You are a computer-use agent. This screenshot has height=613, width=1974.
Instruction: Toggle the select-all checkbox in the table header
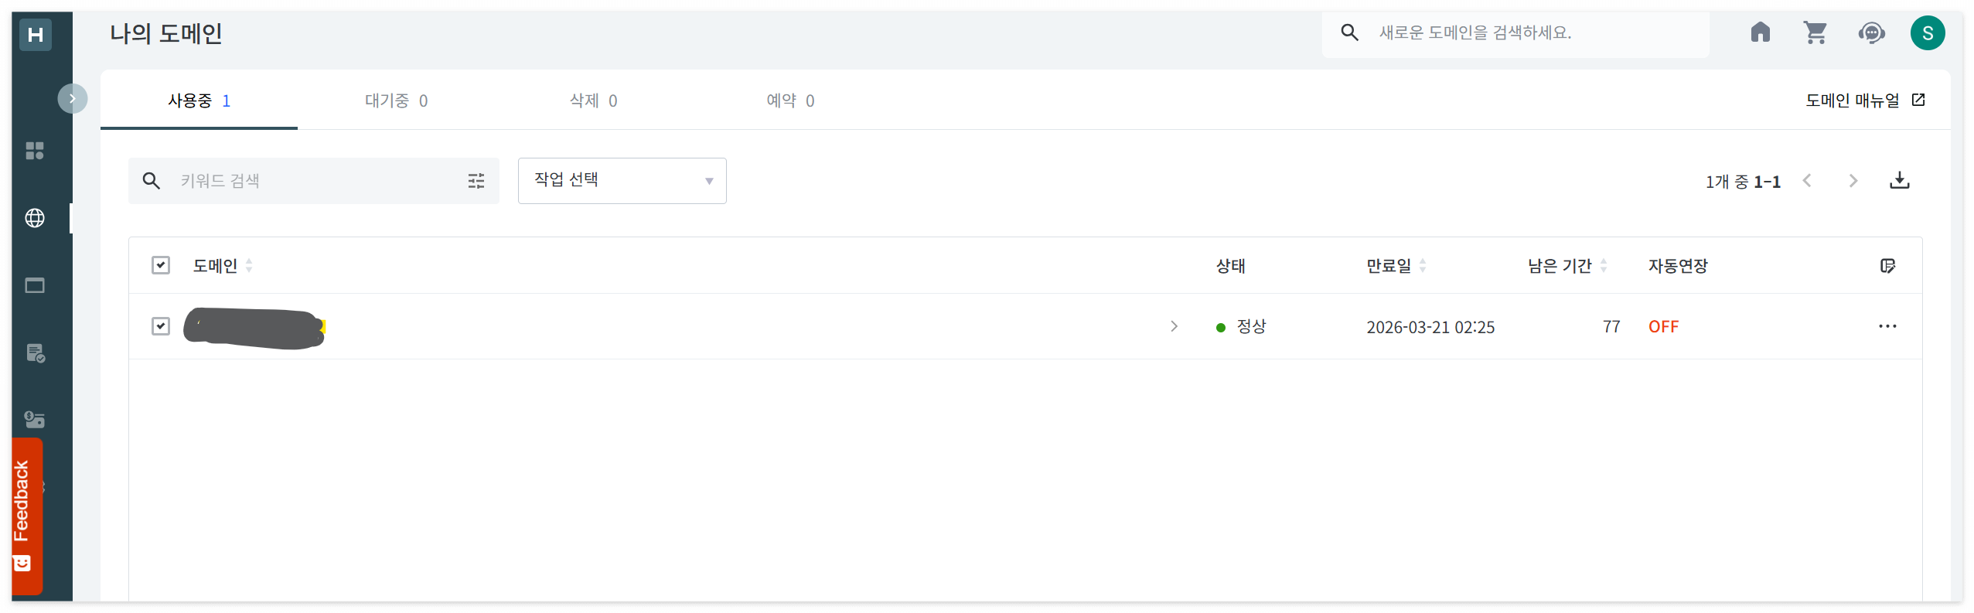pos(161,265)
